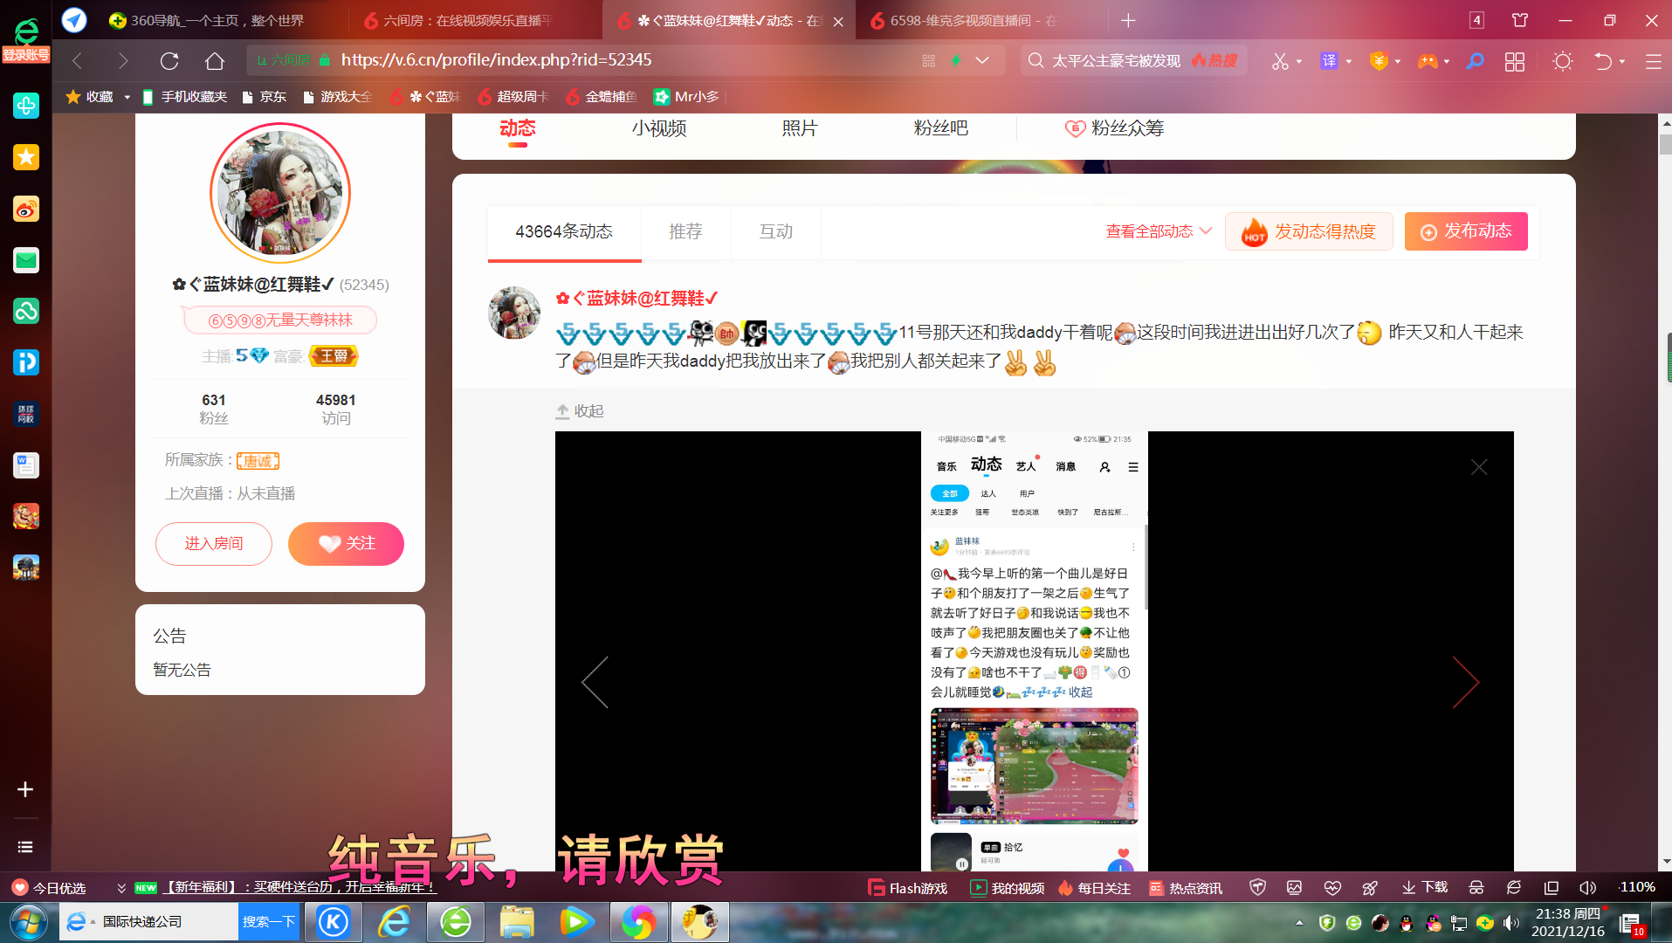The height and width of the screenshot is (943, 1672).
Task: Select the 互动 feed tab
Action: coord(775,231)
